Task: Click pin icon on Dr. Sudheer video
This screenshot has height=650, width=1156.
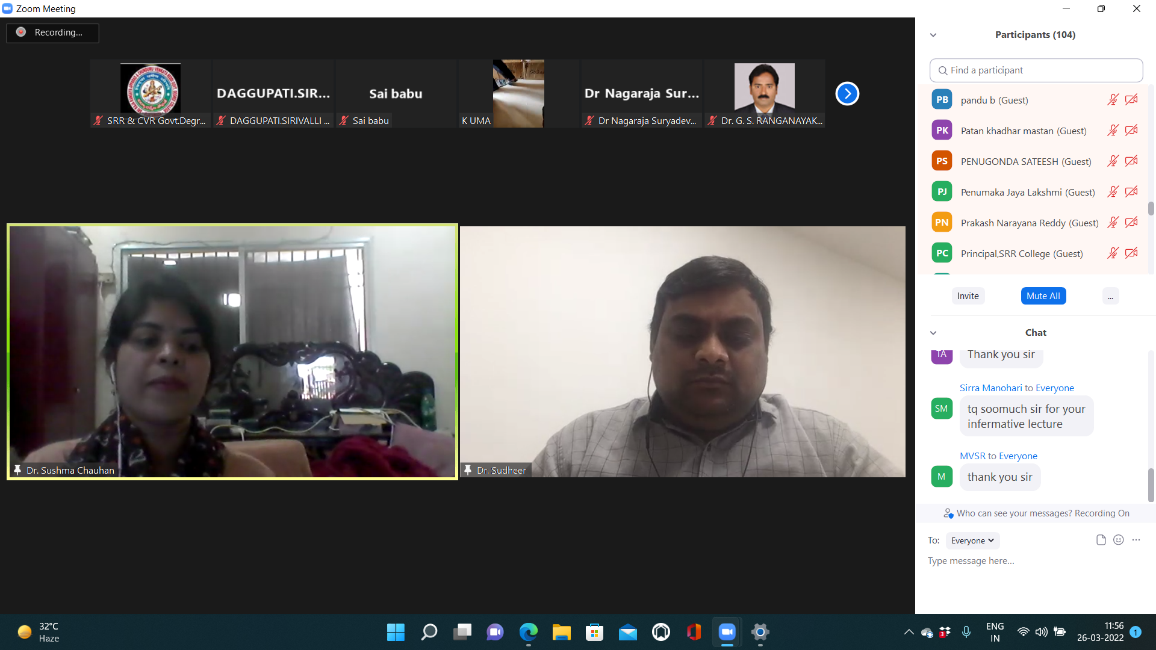Action: pos(468,470)
